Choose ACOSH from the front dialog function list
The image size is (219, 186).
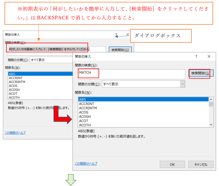click(85, 116)
